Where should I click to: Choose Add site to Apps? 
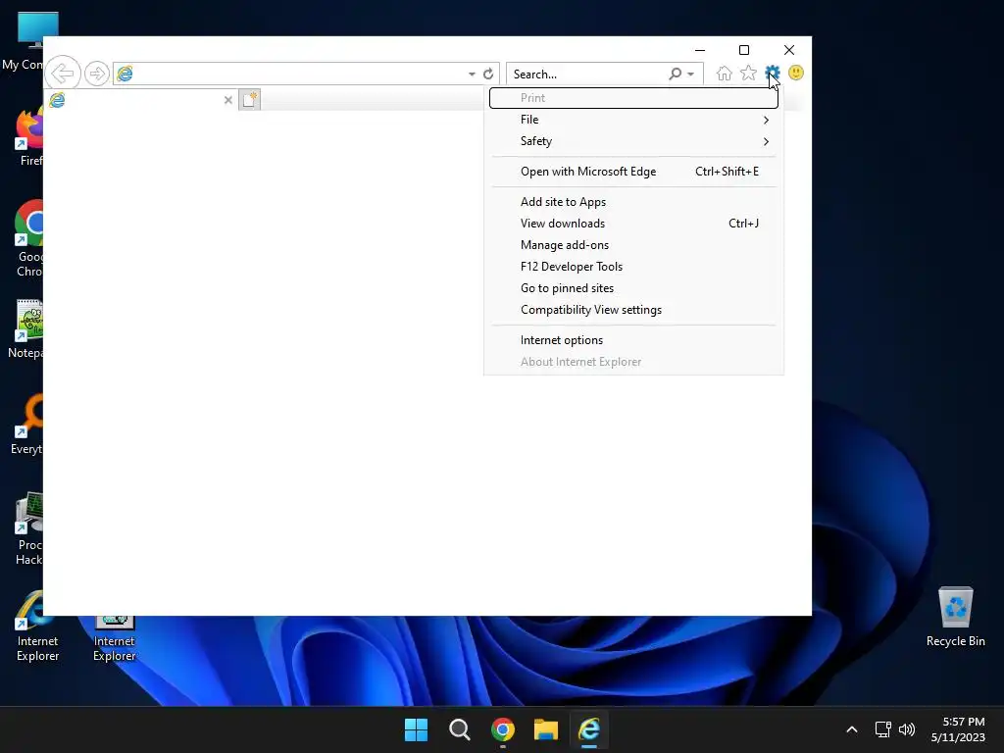[633, 202]
